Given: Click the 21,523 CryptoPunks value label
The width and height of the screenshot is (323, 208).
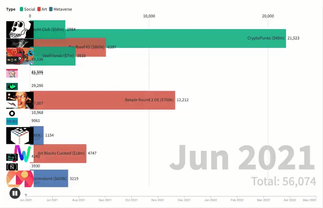Looking at the screenshot, I should 293,38.
